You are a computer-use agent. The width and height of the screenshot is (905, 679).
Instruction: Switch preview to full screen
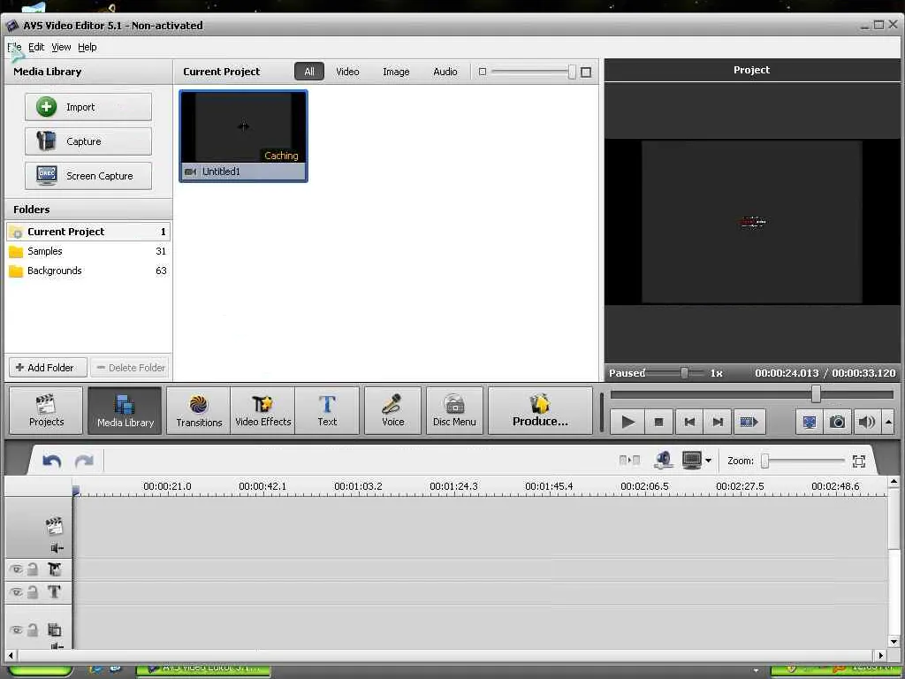[x=810, y=422]
